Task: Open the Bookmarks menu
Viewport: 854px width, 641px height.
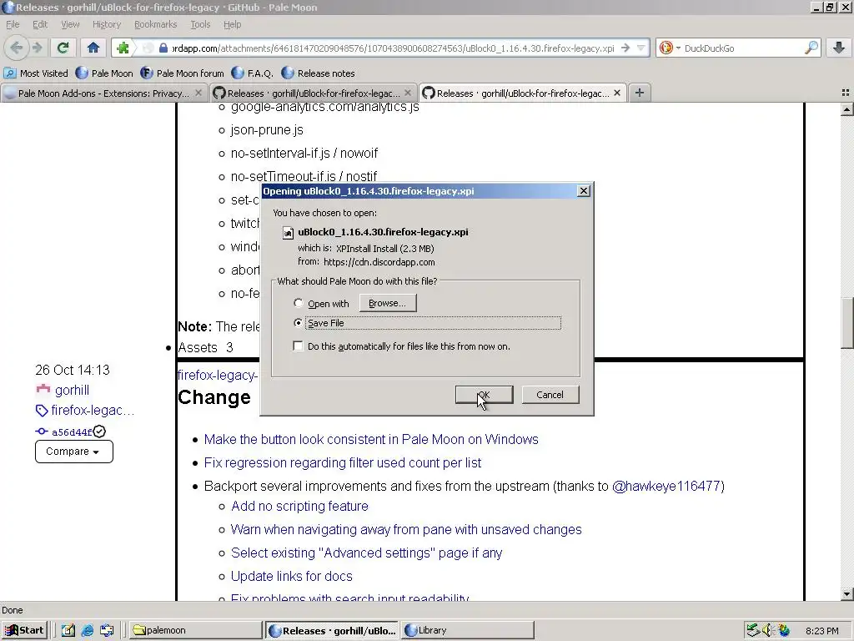Action: click(x=155, y=24)
